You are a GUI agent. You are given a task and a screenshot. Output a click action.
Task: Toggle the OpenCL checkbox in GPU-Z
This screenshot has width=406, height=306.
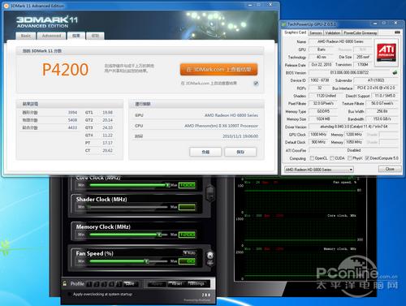pyautogui.click(x=312, y=158)
